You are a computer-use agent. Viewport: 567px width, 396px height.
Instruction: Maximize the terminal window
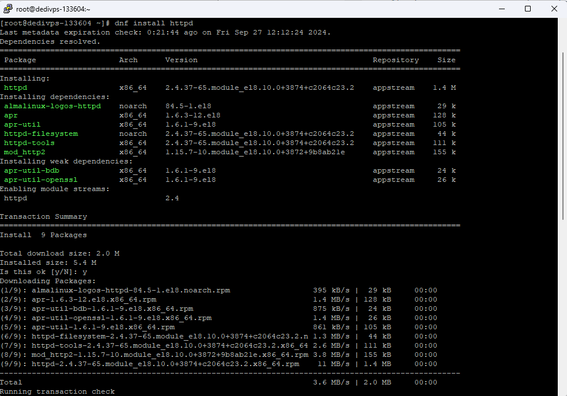coord(528,9)
